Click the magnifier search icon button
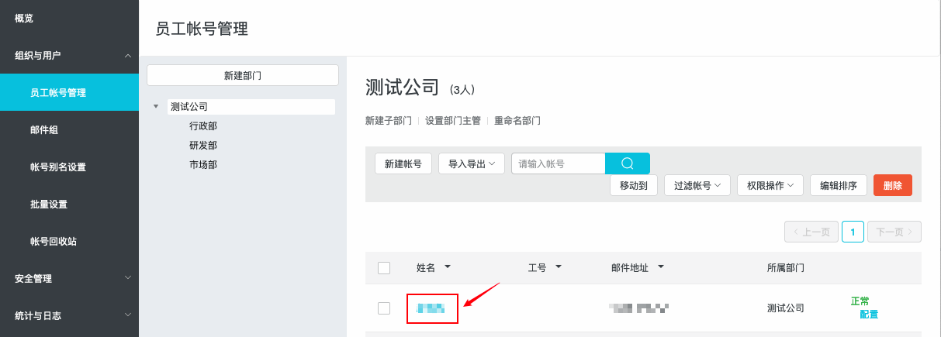 click(628, 163)
